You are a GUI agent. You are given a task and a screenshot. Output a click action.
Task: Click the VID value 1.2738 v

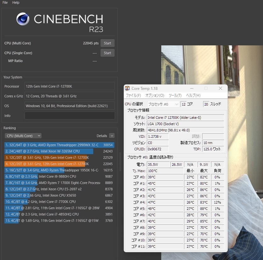click(158, 136)
